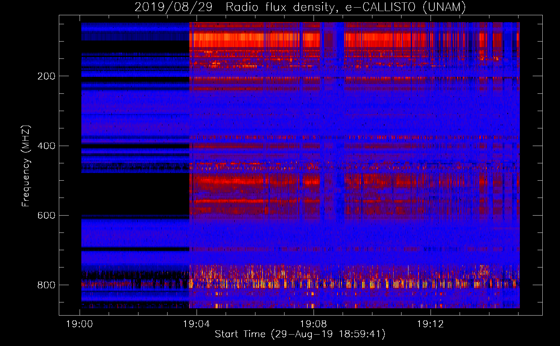Click the 600 frequency tick label

click(x=46, y=215)
